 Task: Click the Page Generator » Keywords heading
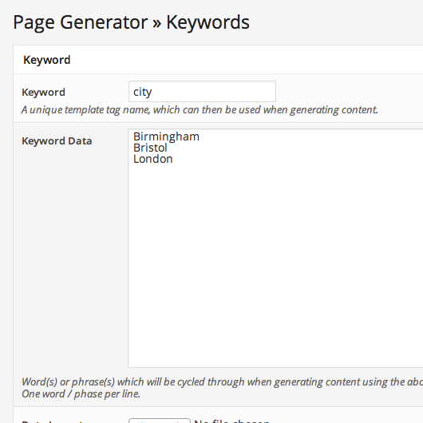132,22
